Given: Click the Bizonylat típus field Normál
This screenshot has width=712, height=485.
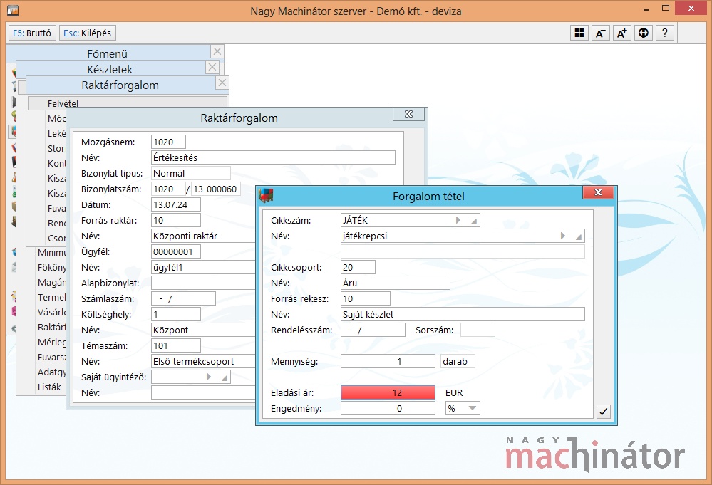Looking at the screenshot, I should (191, 173).
